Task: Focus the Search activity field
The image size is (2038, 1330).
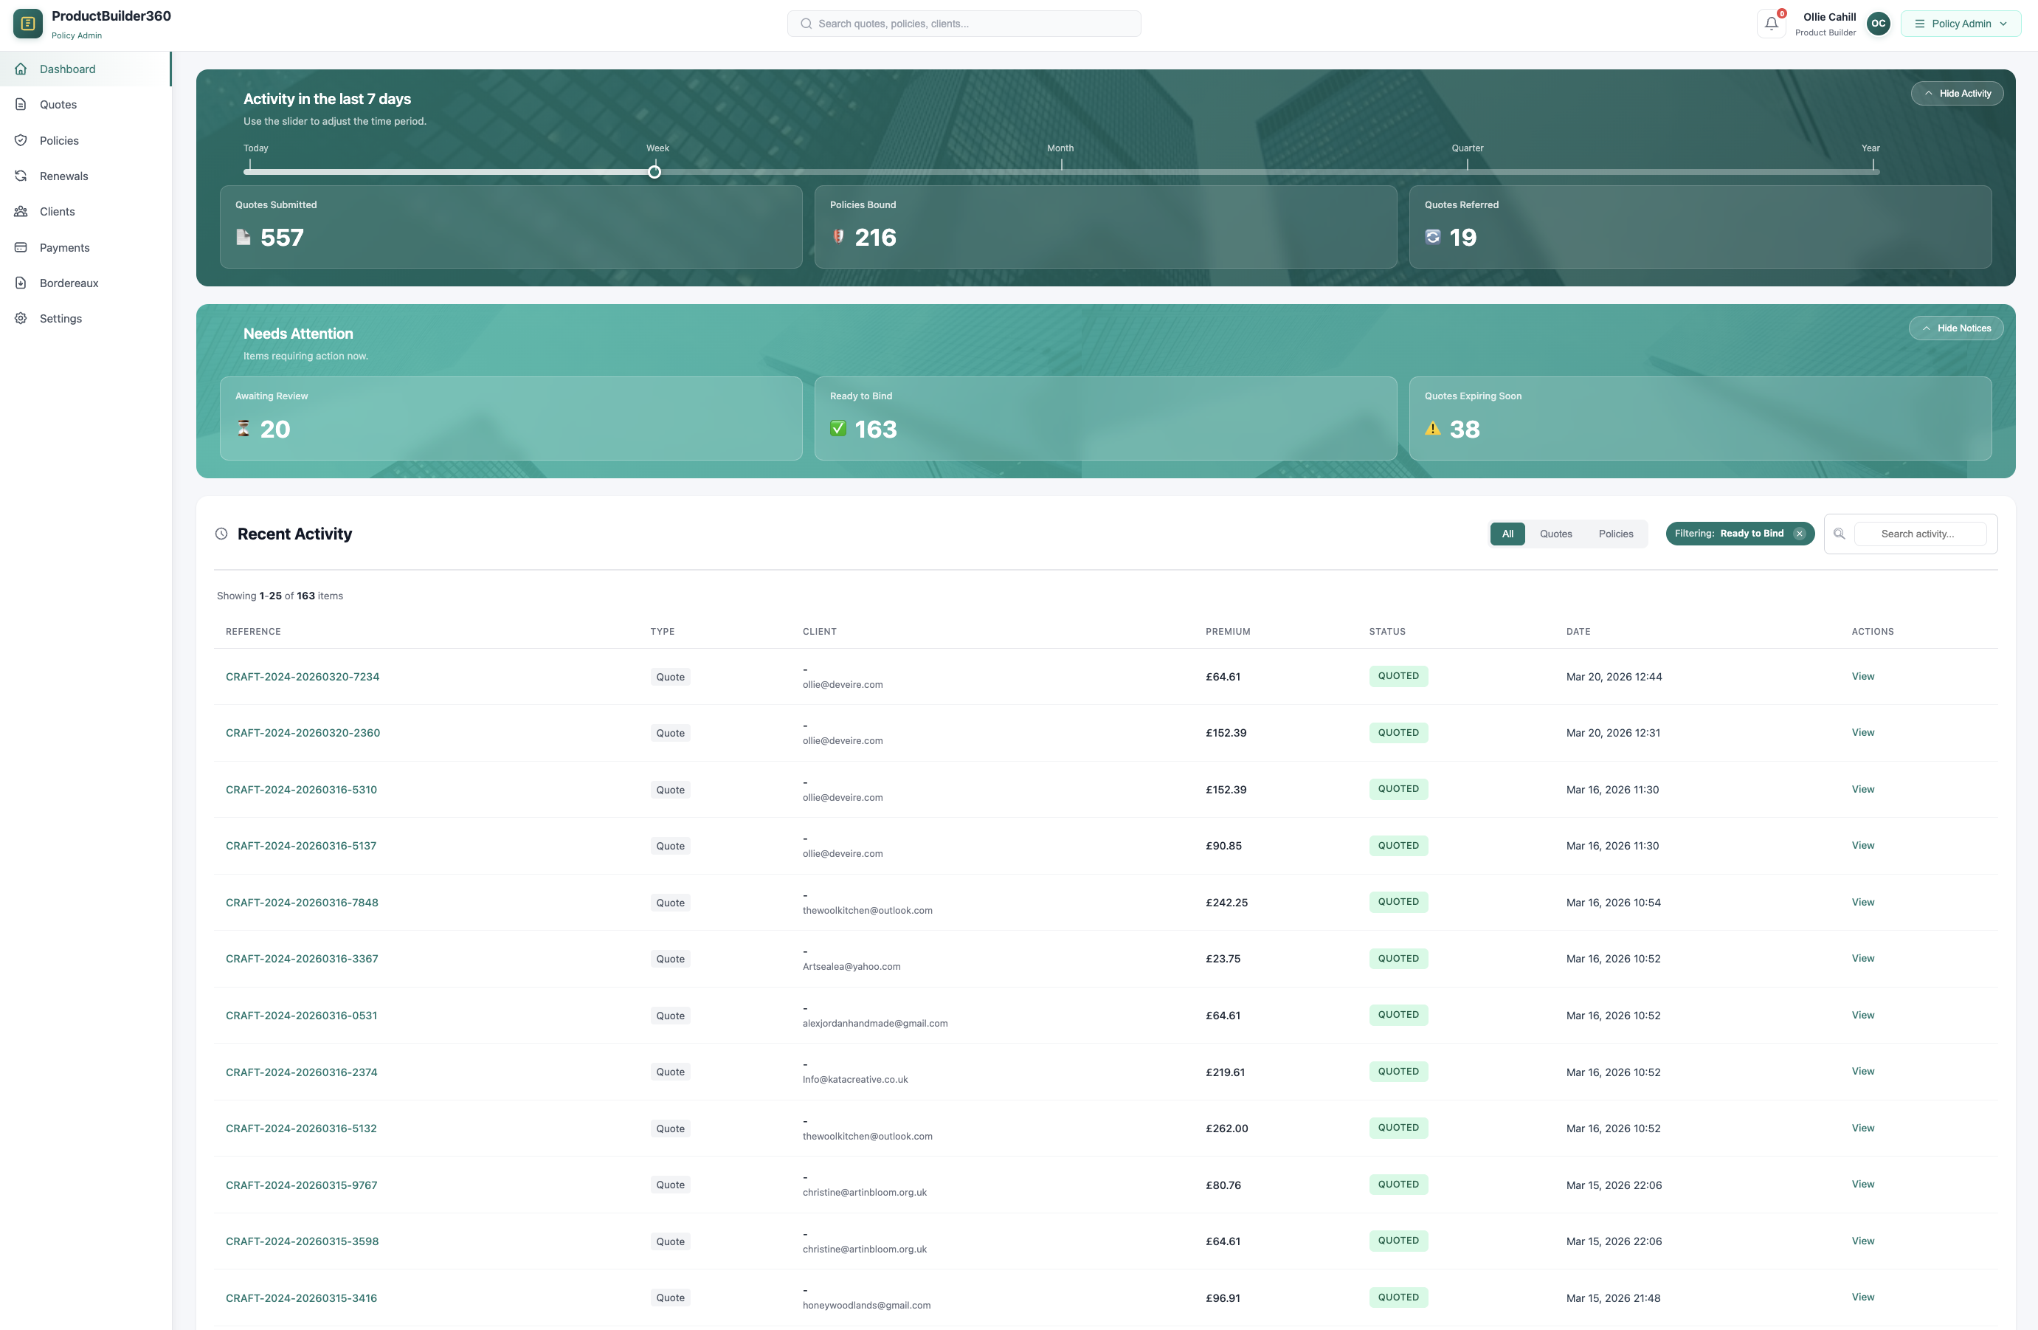Action: [x=1920, y=534]
